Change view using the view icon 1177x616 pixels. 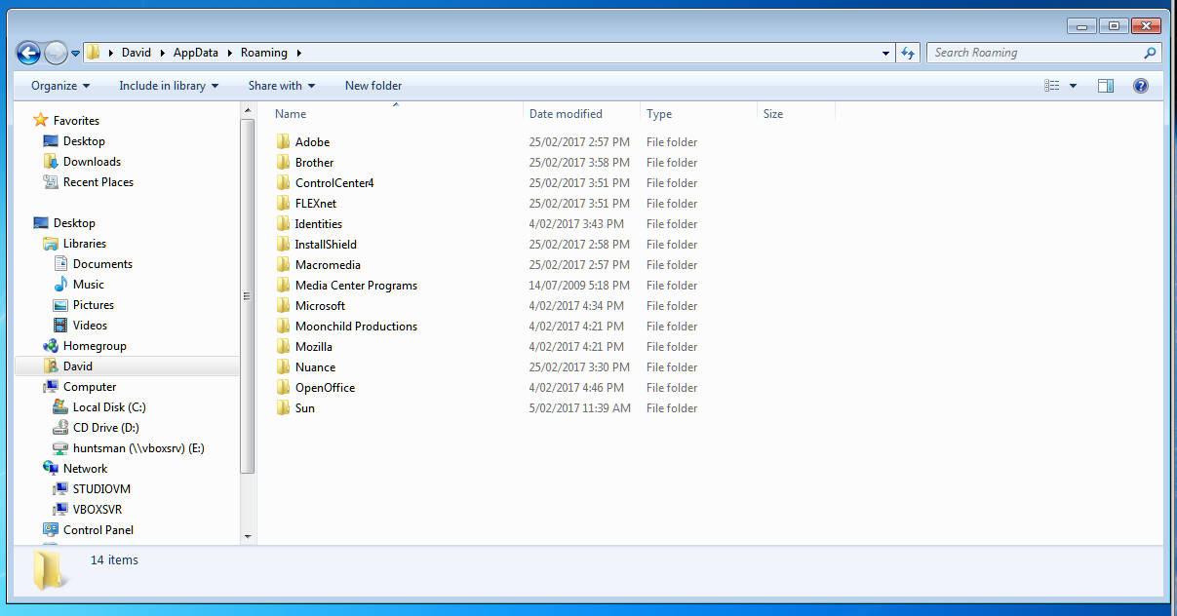pyautogui.click(x=1052, y=86)
